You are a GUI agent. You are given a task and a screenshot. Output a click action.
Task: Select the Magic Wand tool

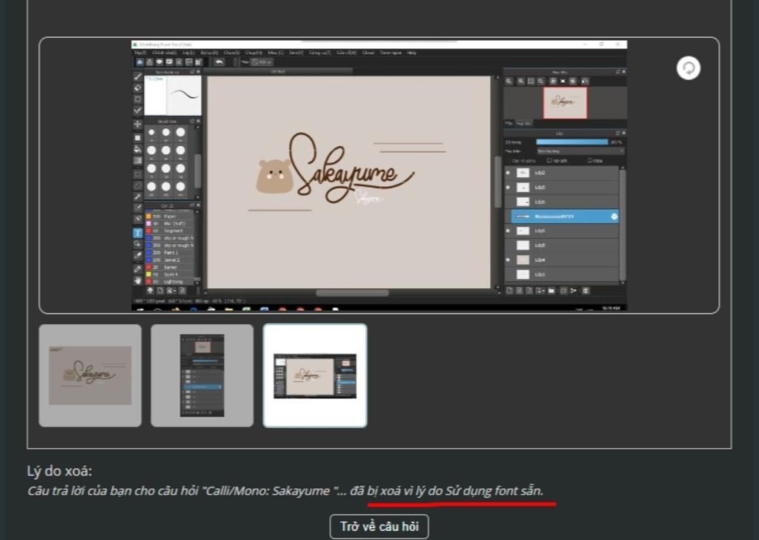point(138,197)
